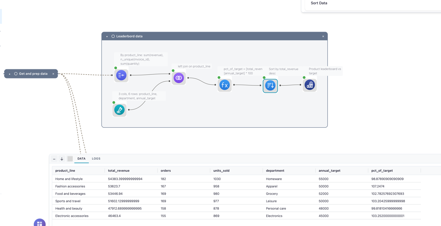The width and height of the screenshot is (441, 226).
Task: Click the department column header
Action: 275,171
